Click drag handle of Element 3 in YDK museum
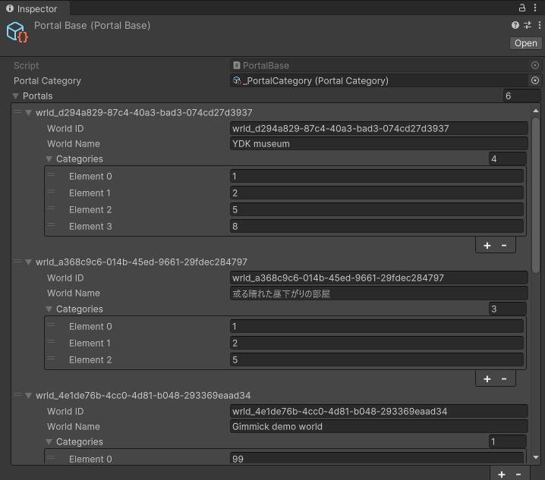Viewport: 545px width, 480px height. 51,224
